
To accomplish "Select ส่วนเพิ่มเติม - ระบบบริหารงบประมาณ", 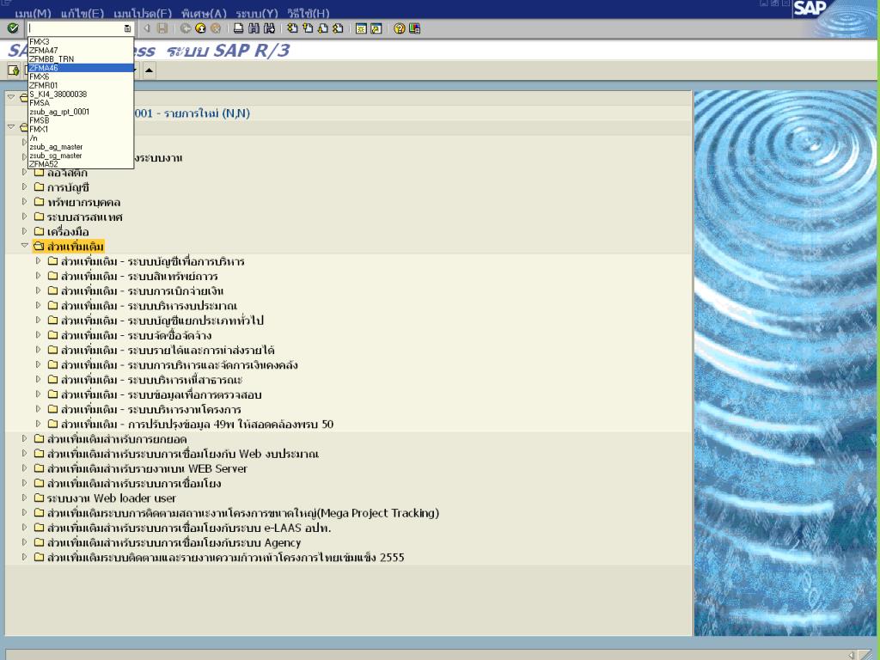I will click(150, 306).
